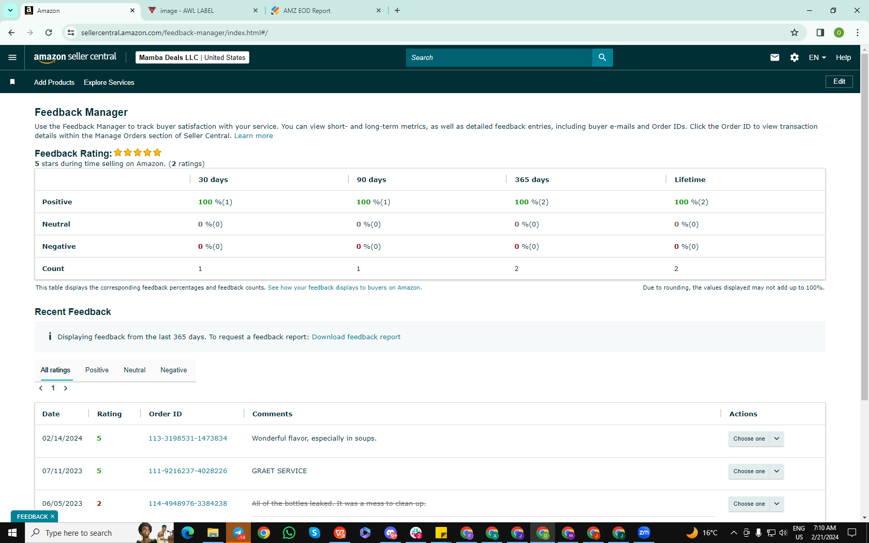Open 'See how your feedback displays' link

click(344, 288)
